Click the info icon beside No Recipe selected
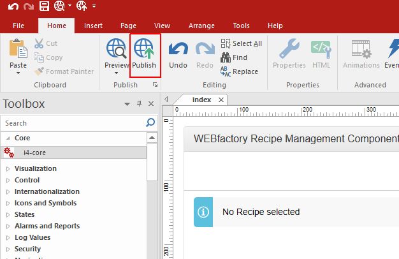The width and height of the screenshot is (399, 259). click(x=203, y=212)
